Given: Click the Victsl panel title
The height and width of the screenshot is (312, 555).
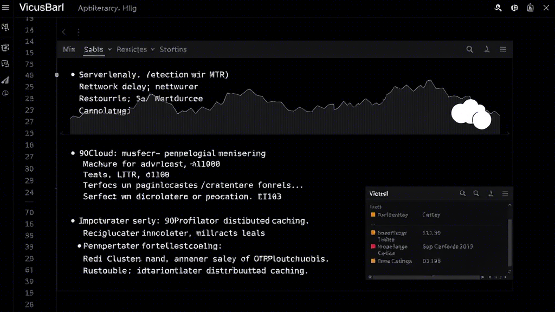Looking at the screenshot, I should point(379,193).
